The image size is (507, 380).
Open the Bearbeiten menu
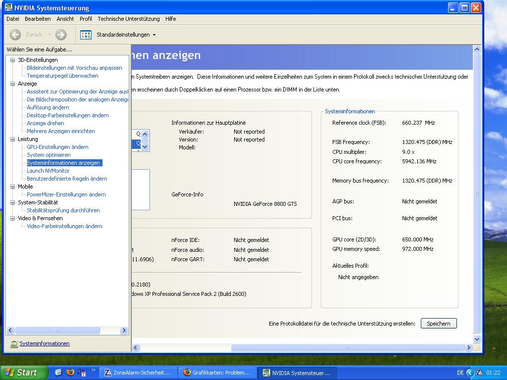[38, 19]
